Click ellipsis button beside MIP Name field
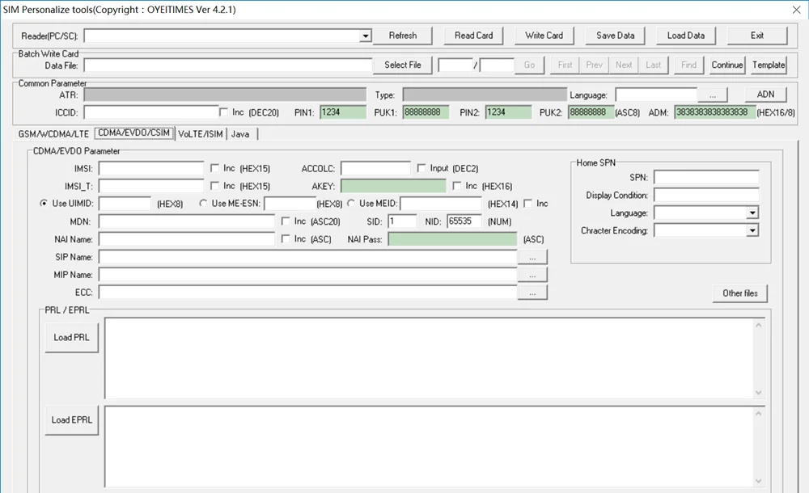 [532, 275]
